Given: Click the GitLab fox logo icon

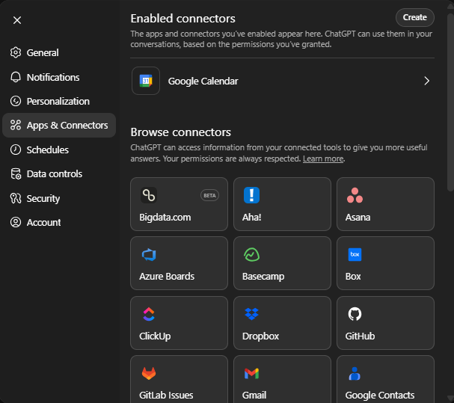Looking at the screenshot, I should pyautogui.click(x=149, y=374).
